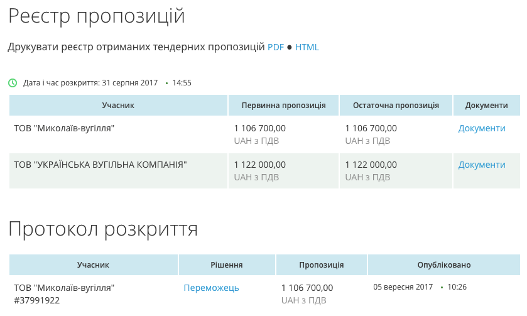Open the HTML version of the register
Image resolution: width=527 pixels, height=316 pixels.
(x=307, y=47)
